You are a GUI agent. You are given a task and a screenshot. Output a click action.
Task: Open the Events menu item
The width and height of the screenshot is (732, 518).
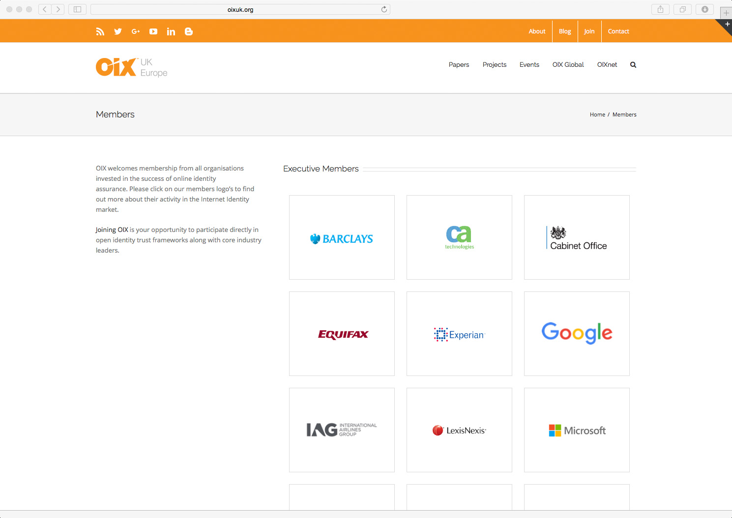[529, 65]
